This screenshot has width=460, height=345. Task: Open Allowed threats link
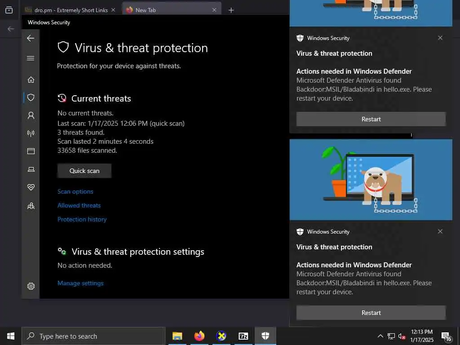tap(79, 205)
